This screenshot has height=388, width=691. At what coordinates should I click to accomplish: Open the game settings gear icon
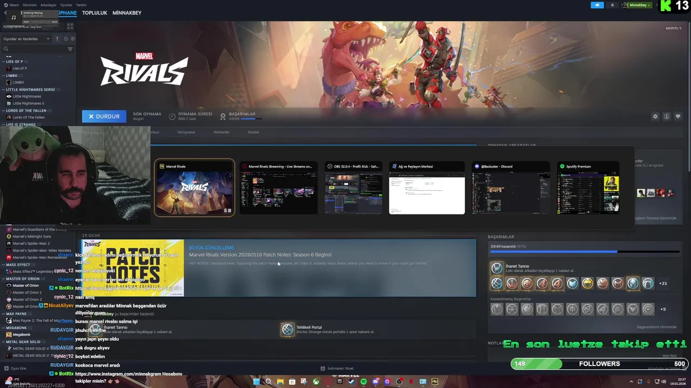point(655,116)
